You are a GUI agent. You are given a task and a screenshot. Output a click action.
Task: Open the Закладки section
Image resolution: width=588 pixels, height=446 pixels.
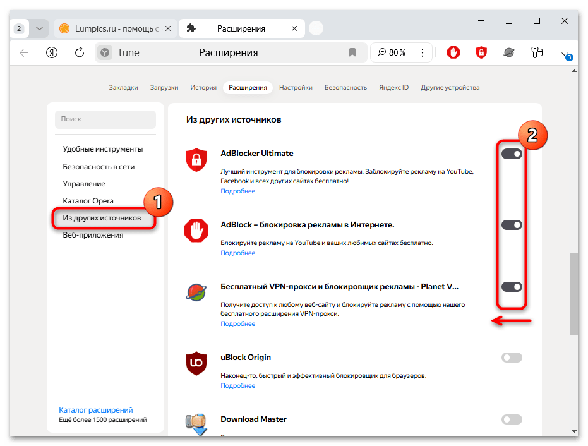click(123, 87)
